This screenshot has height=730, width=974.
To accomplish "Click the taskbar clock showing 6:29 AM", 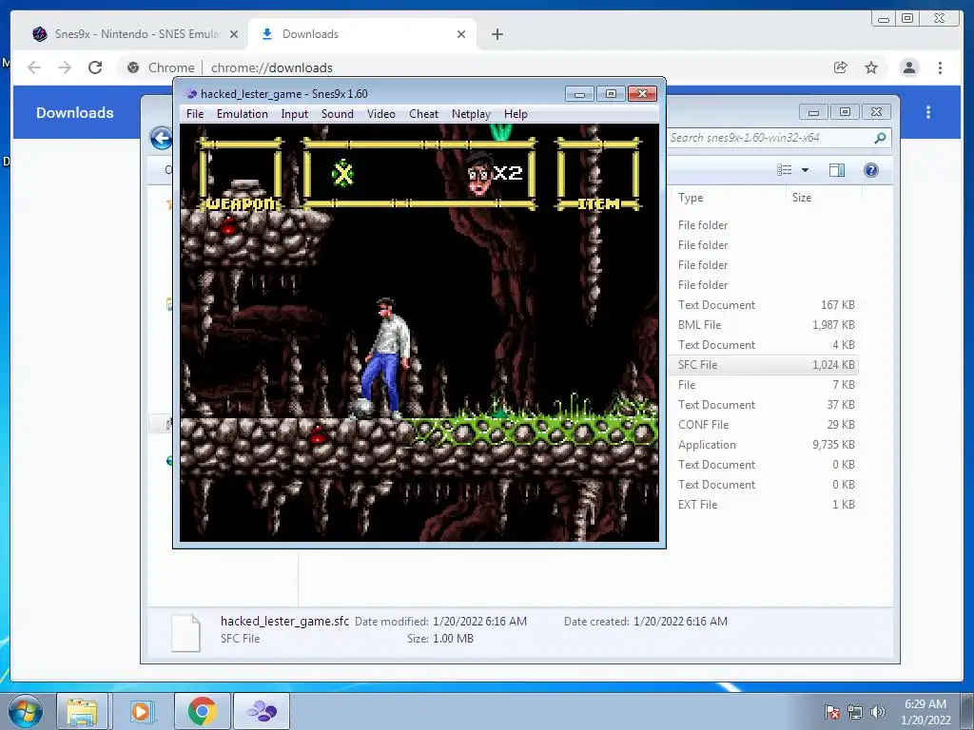I will pyautogui.click(x=925, y=712).
